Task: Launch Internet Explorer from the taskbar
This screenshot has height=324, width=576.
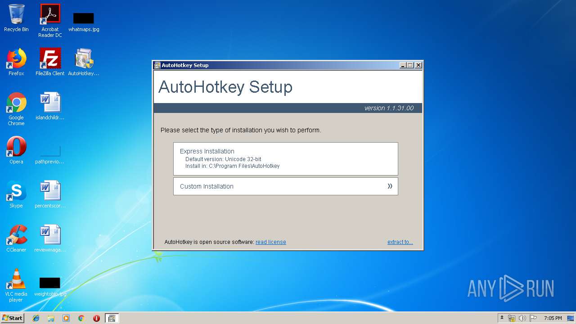Action: click(x=36, y=318)
